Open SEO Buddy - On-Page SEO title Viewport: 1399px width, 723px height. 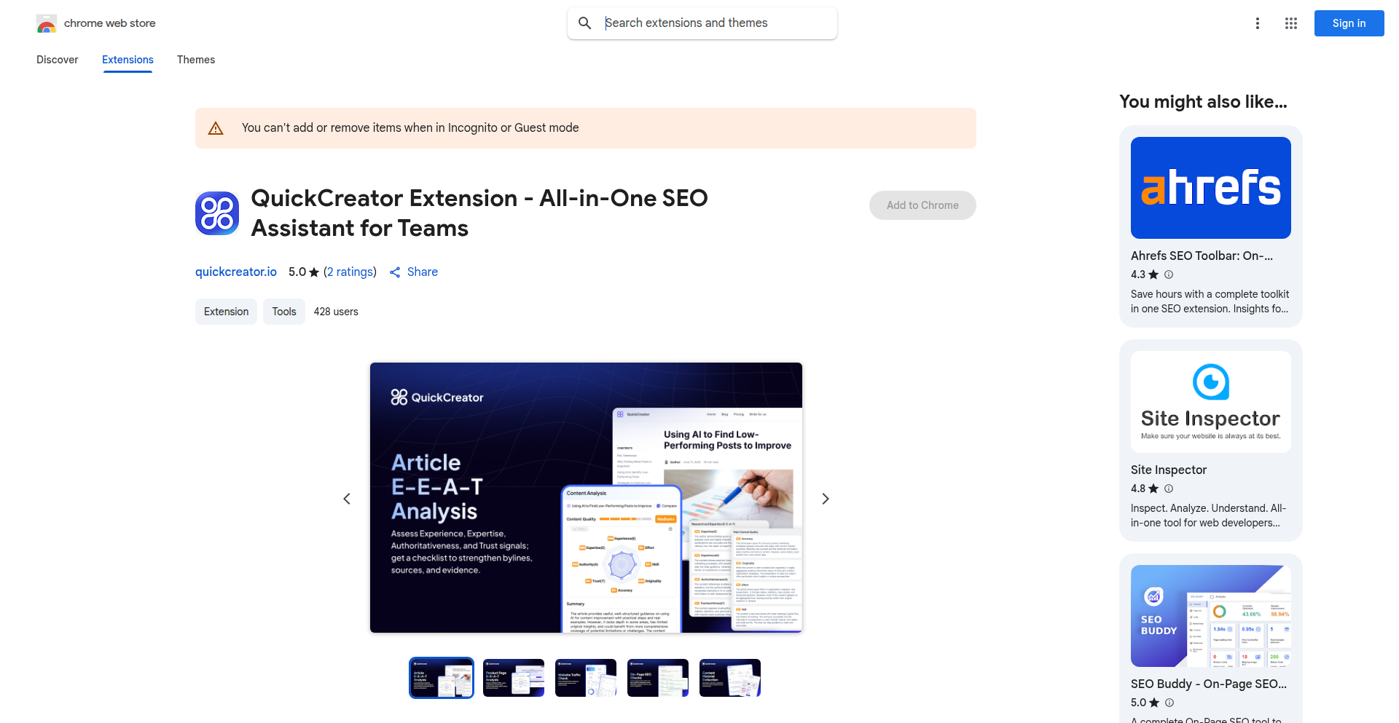click(1209, 684)
